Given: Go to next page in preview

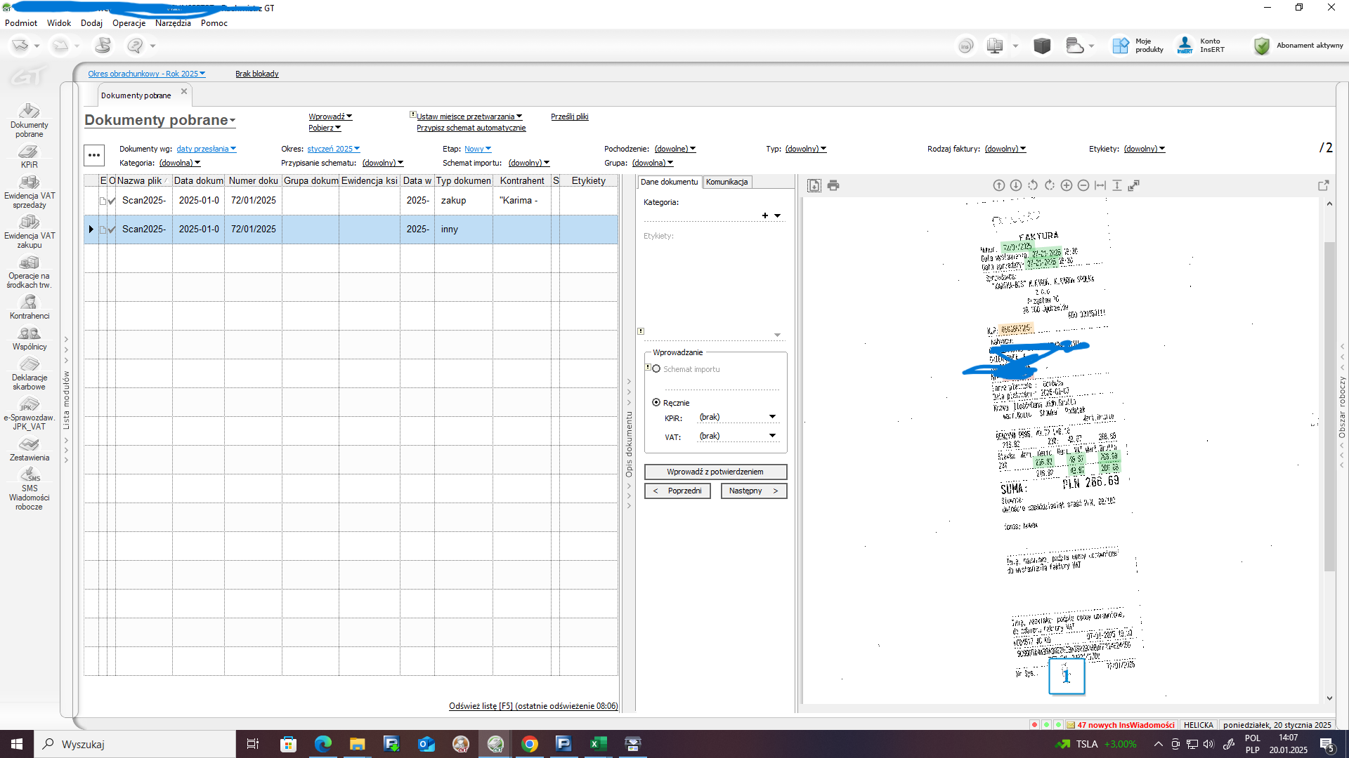Looking at the screenshot, I should click(1016, 185).
